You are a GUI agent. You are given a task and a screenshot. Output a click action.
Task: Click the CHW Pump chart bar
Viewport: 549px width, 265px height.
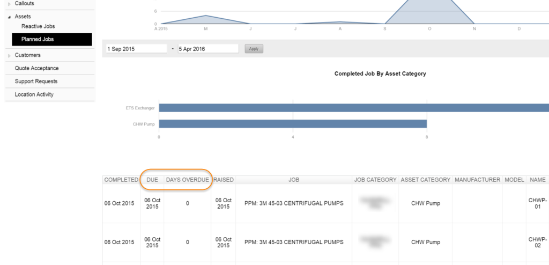click(293, 124)
